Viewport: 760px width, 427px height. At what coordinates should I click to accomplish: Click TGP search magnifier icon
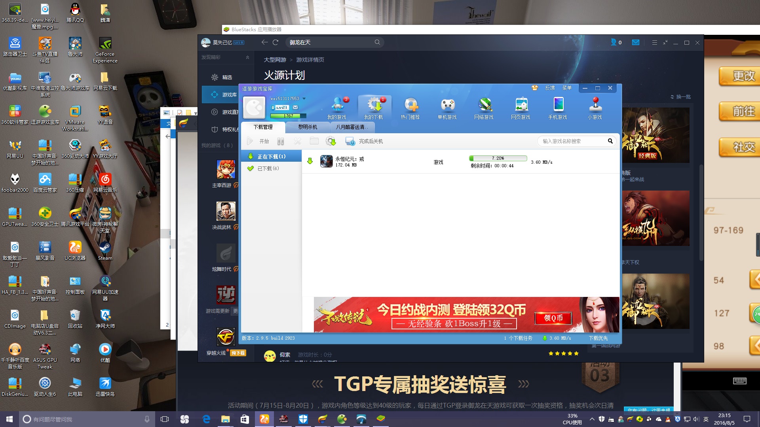(x=377, y=42)
